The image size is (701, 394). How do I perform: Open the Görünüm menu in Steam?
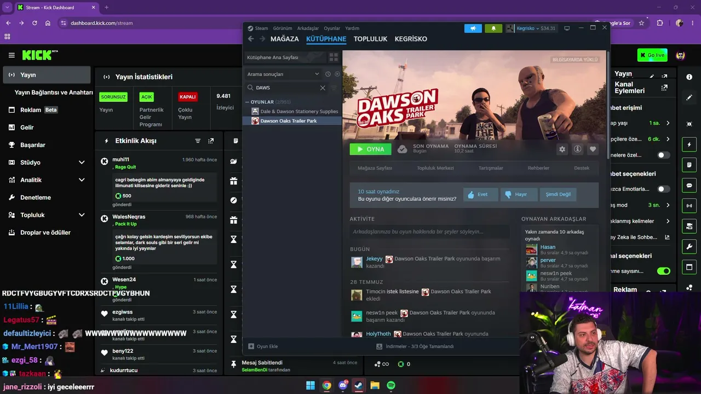tap(283, 28)
